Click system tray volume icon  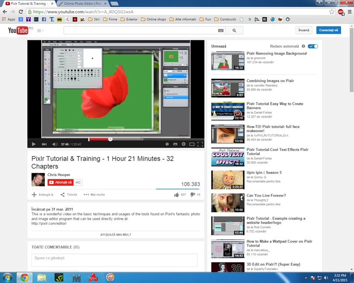point(326,278)
